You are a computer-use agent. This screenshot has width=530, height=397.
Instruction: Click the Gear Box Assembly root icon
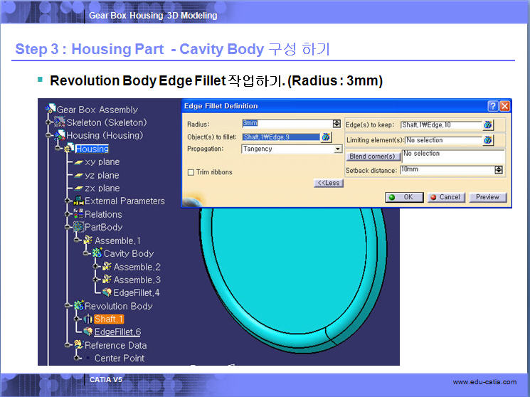pos(51,109)
